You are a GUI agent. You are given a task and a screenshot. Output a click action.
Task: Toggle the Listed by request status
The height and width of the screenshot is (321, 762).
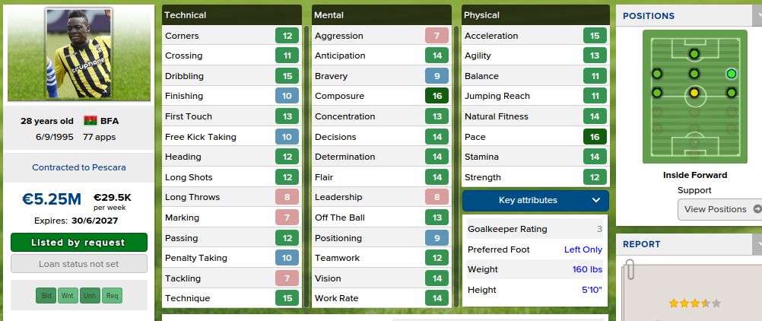[x=79, y=243]
